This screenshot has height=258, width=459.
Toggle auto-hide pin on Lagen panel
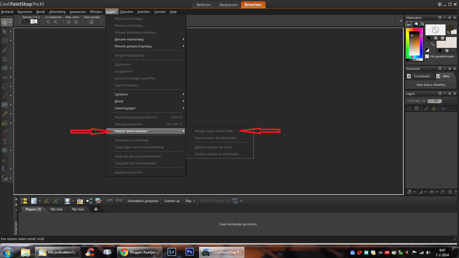click(450, 94)
